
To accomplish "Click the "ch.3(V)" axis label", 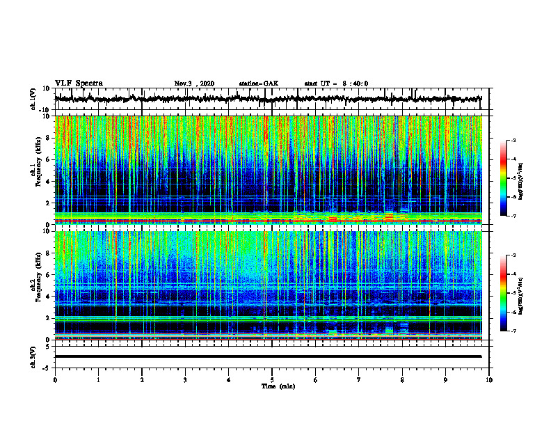I will tap(33, 357).
